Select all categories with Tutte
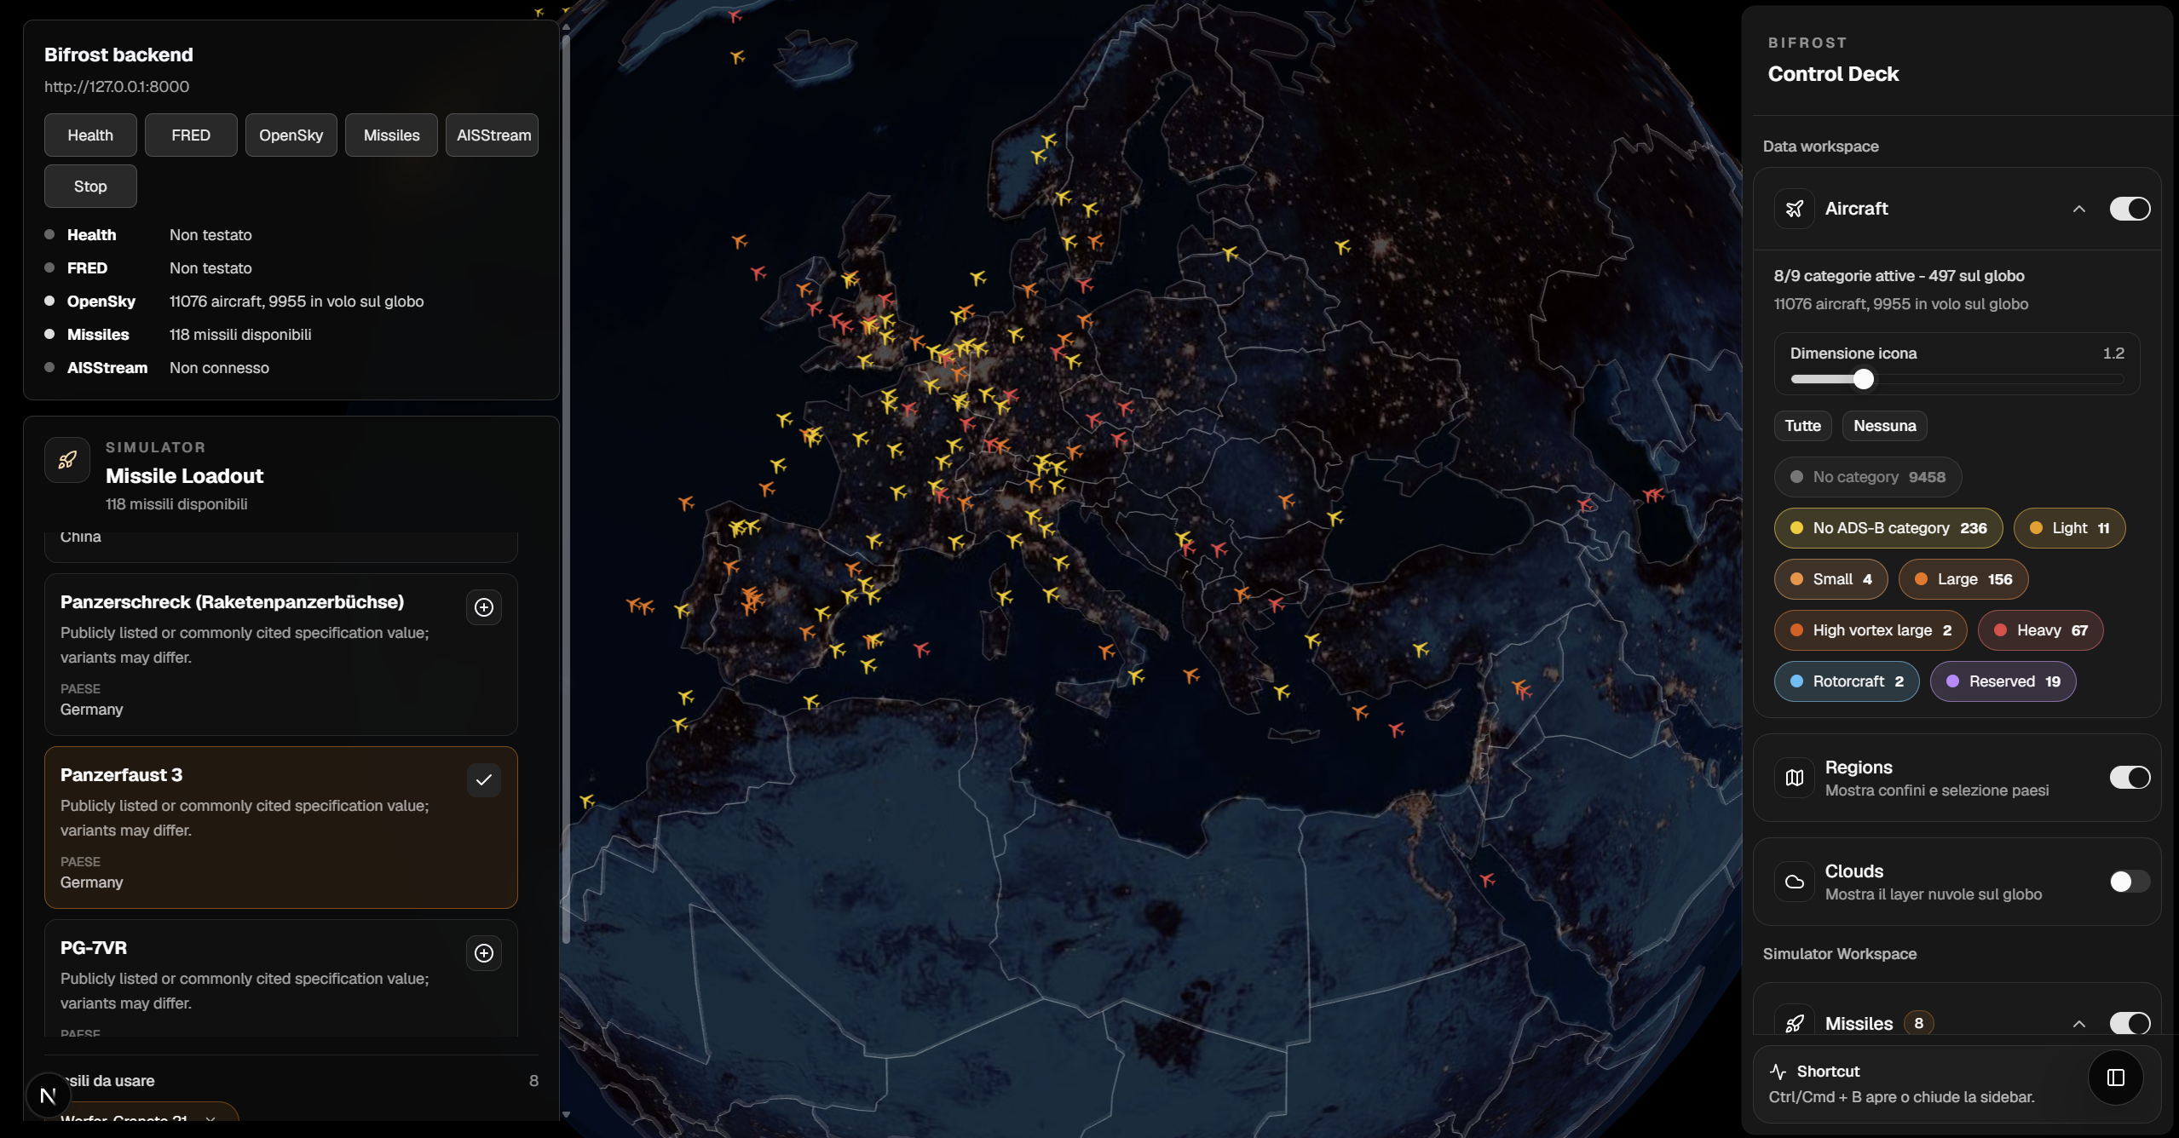 coord(1802,426)
